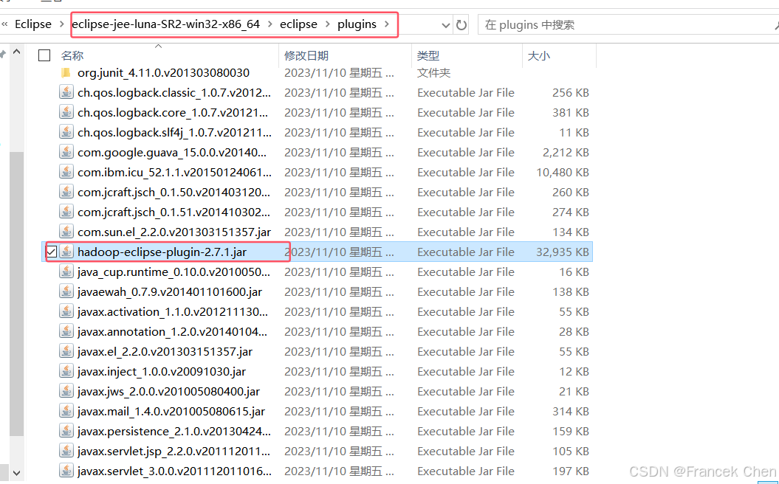Sort by 大小 column header
Viewport: 779px width, 484px height.
click(x=538, y=55)
